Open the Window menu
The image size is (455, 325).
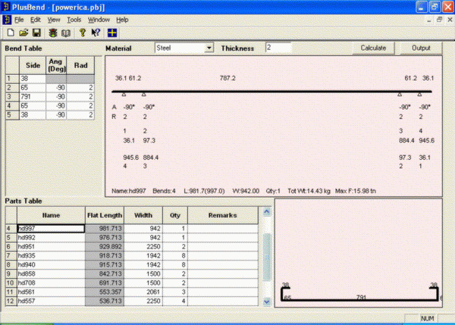99,19
